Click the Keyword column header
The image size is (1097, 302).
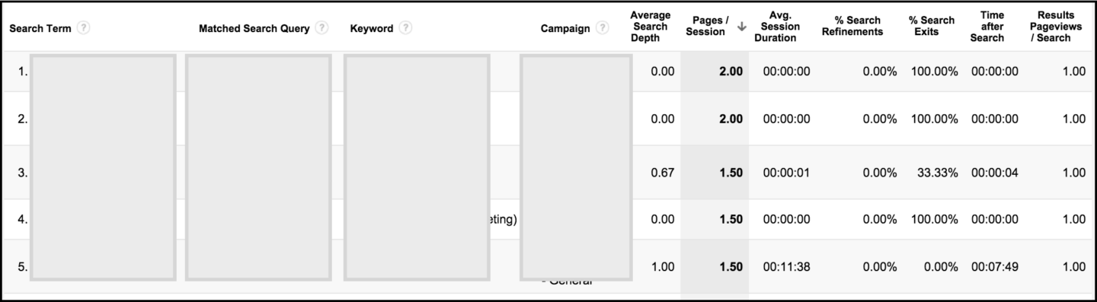[372, 28]
